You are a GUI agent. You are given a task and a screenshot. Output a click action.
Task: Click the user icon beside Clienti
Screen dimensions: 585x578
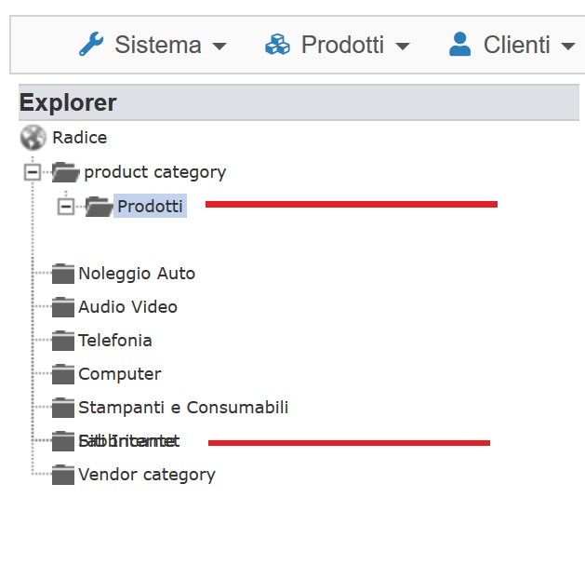pos(459,44)
